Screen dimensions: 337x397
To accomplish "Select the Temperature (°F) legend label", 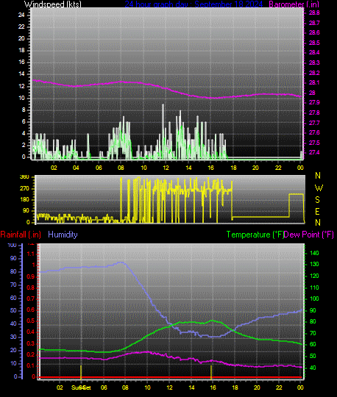I will tap(255, 235).
